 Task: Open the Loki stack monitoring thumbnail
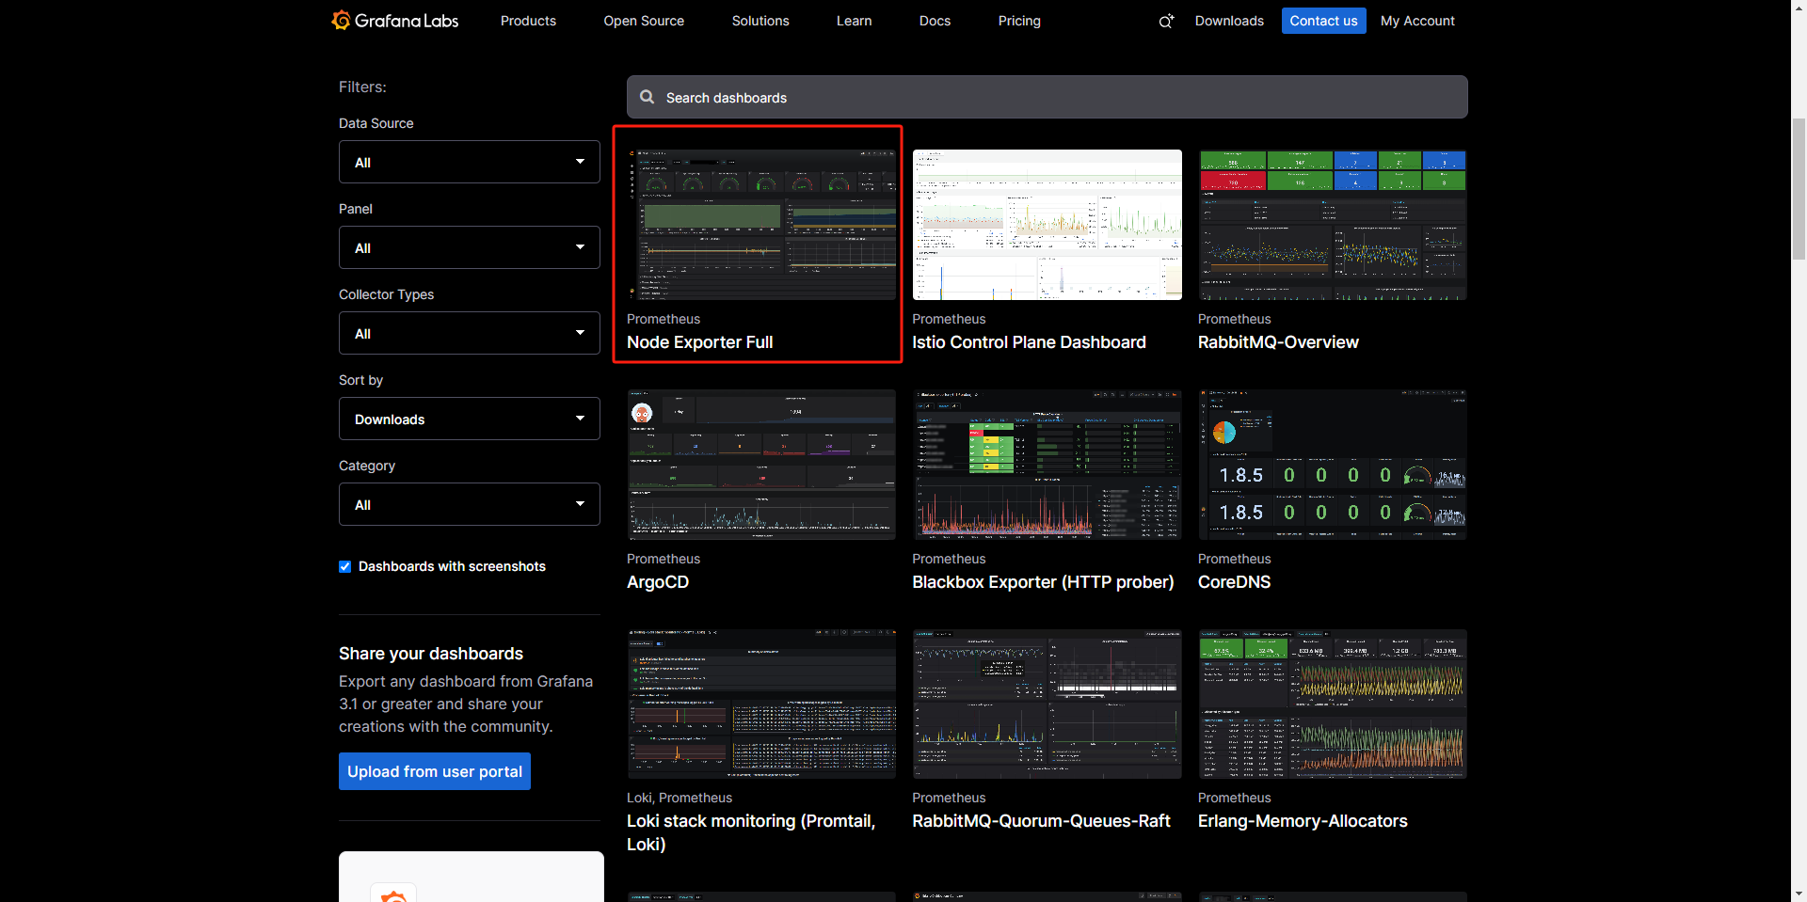click(761, 704)
